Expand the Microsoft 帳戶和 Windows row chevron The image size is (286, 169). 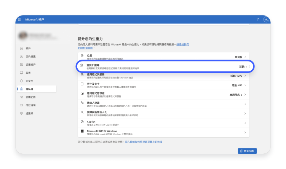[245, 132]
